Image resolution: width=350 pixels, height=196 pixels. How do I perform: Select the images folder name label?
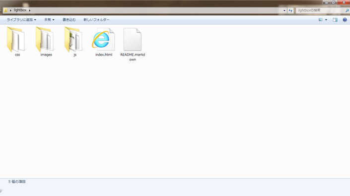pos(46,55)
